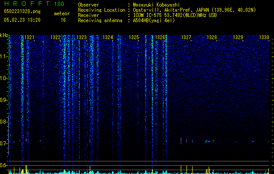Click the 1321 time marker
This screenshot has height=174, width=274.
pos(29,37)
